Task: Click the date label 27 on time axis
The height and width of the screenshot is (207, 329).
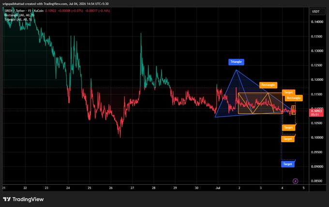Action: (x=132, y=188)
